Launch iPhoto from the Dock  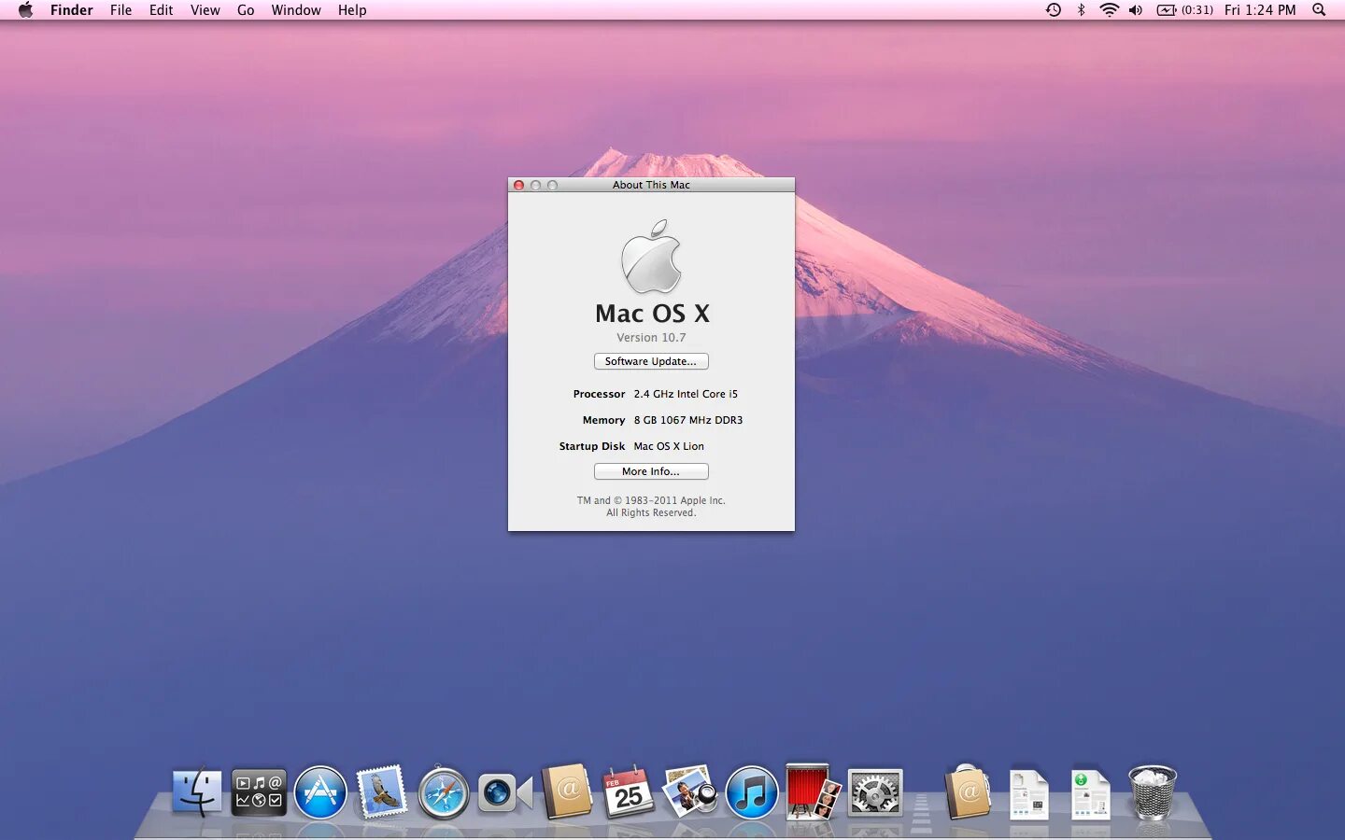tap(690, 792)
